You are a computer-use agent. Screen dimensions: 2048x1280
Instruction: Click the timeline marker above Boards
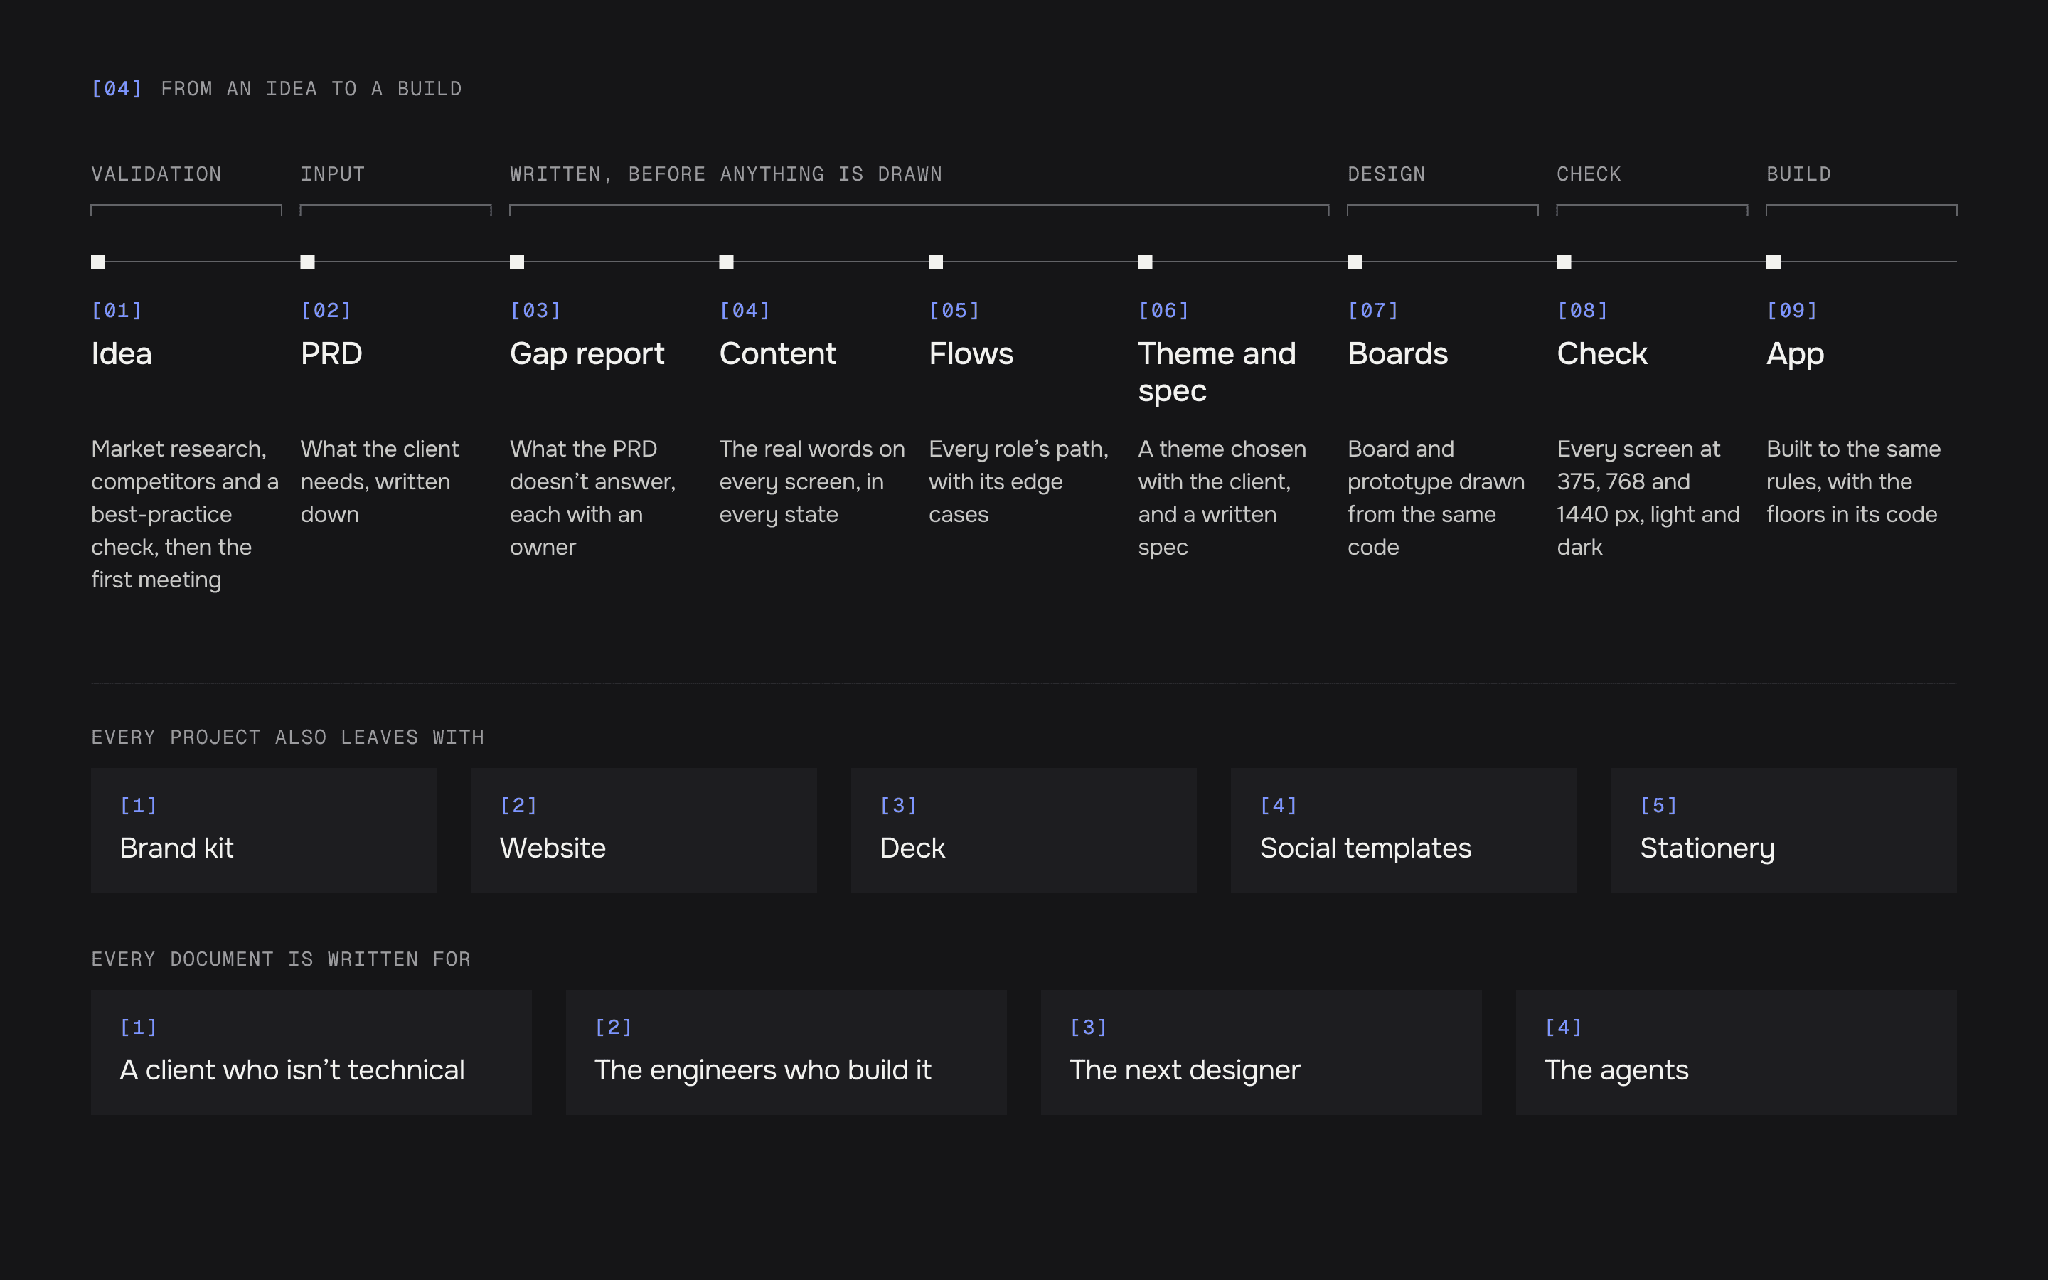(1355, 262)
